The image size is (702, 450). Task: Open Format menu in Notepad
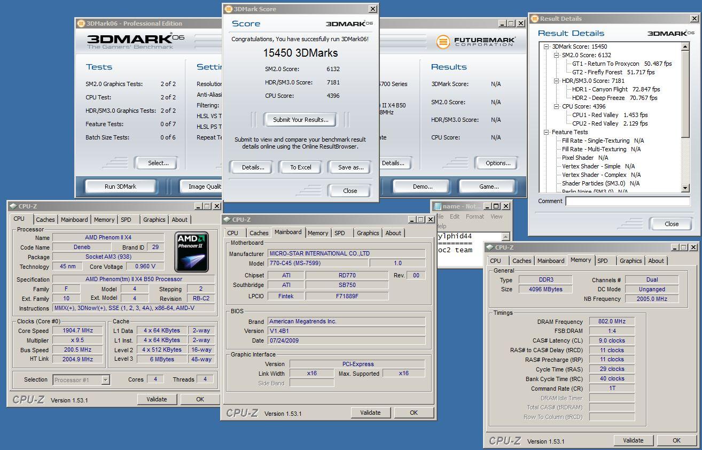coord(475,216)
